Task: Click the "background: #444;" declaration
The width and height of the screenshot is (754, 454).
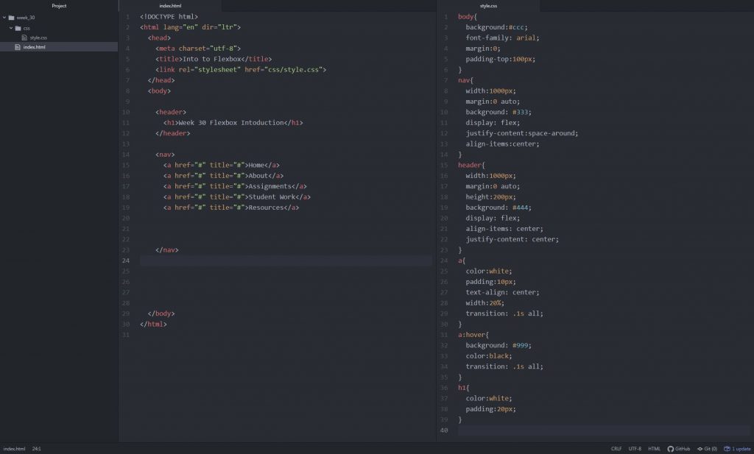Action: pos(498,208)
